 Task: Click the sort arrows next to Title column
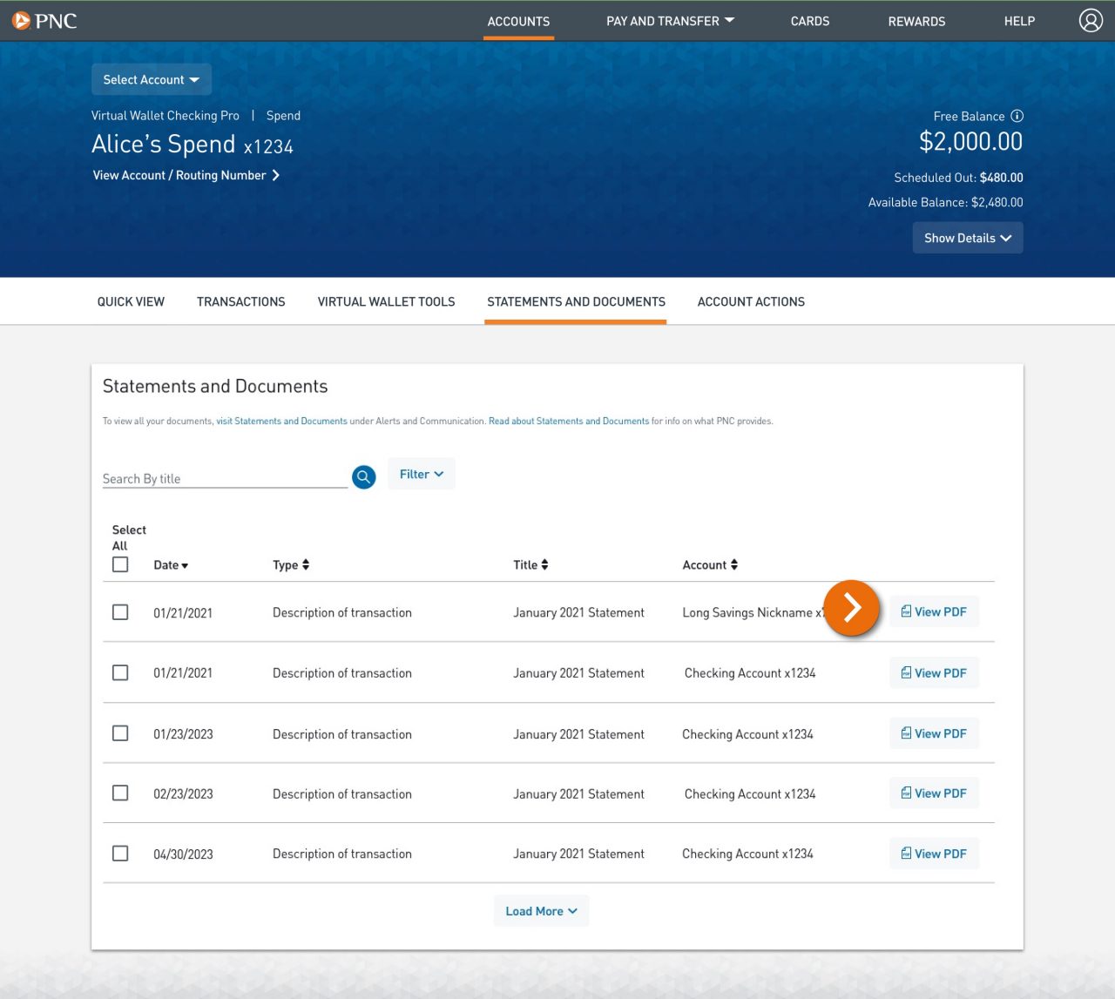(x=546, y=564)
